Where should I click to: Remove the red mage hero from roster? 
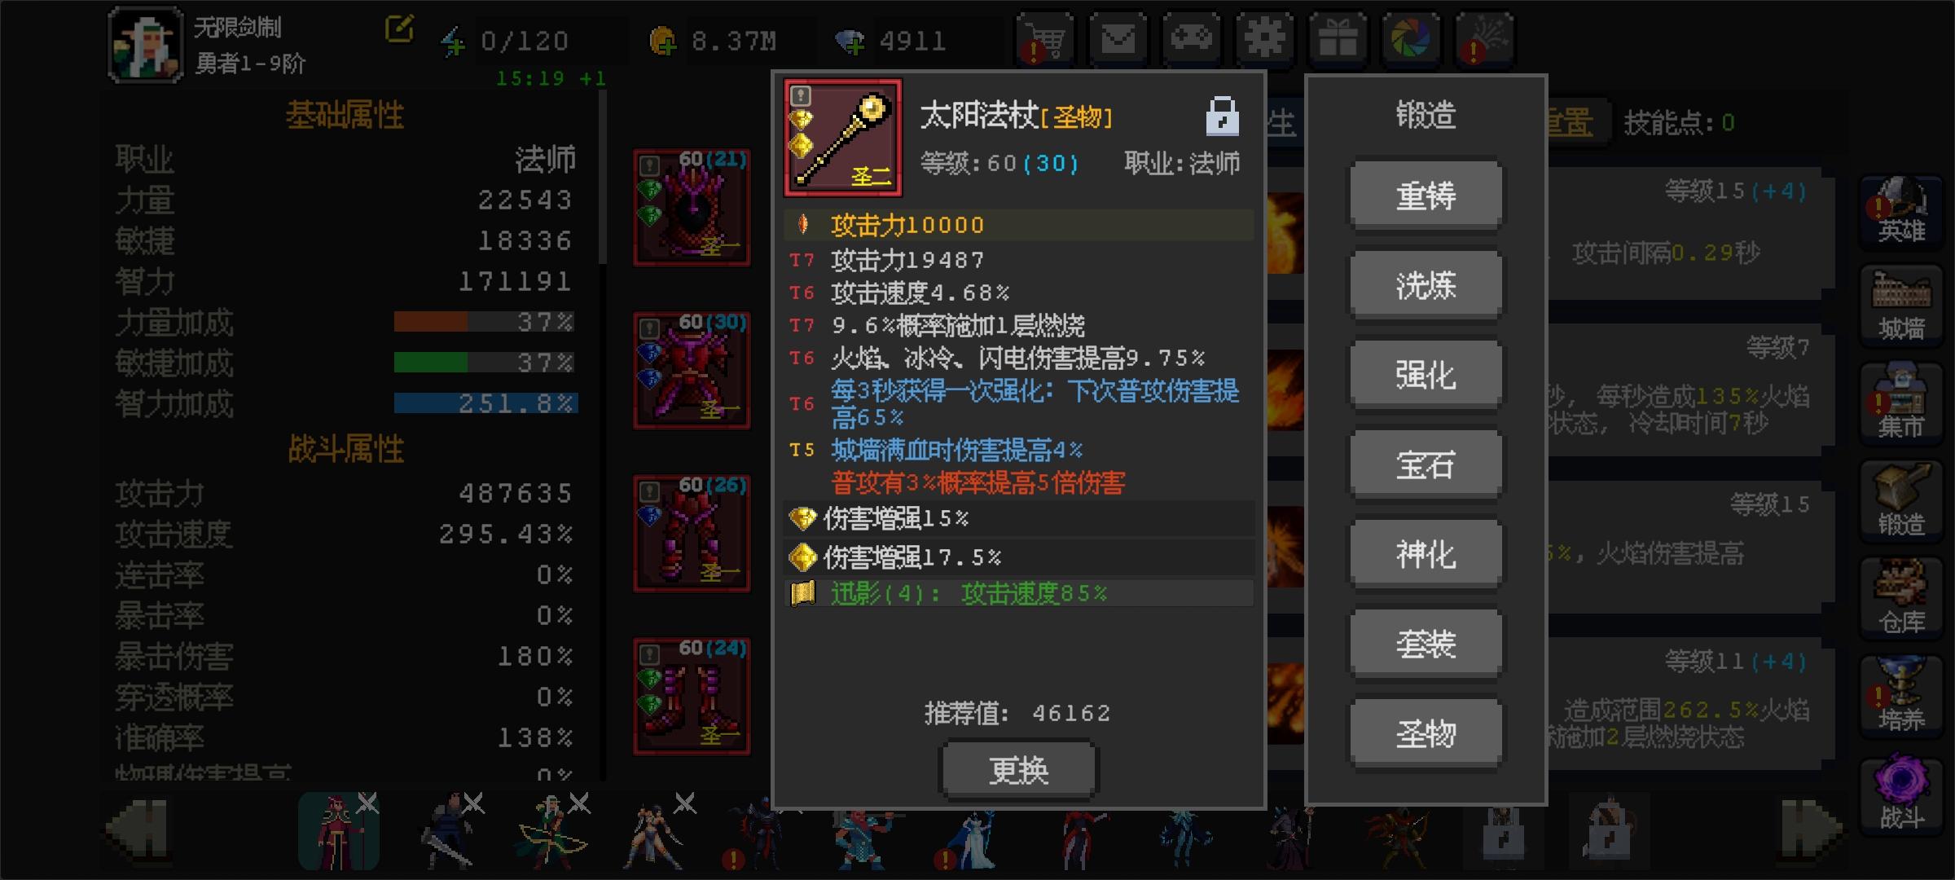[367, 803]
